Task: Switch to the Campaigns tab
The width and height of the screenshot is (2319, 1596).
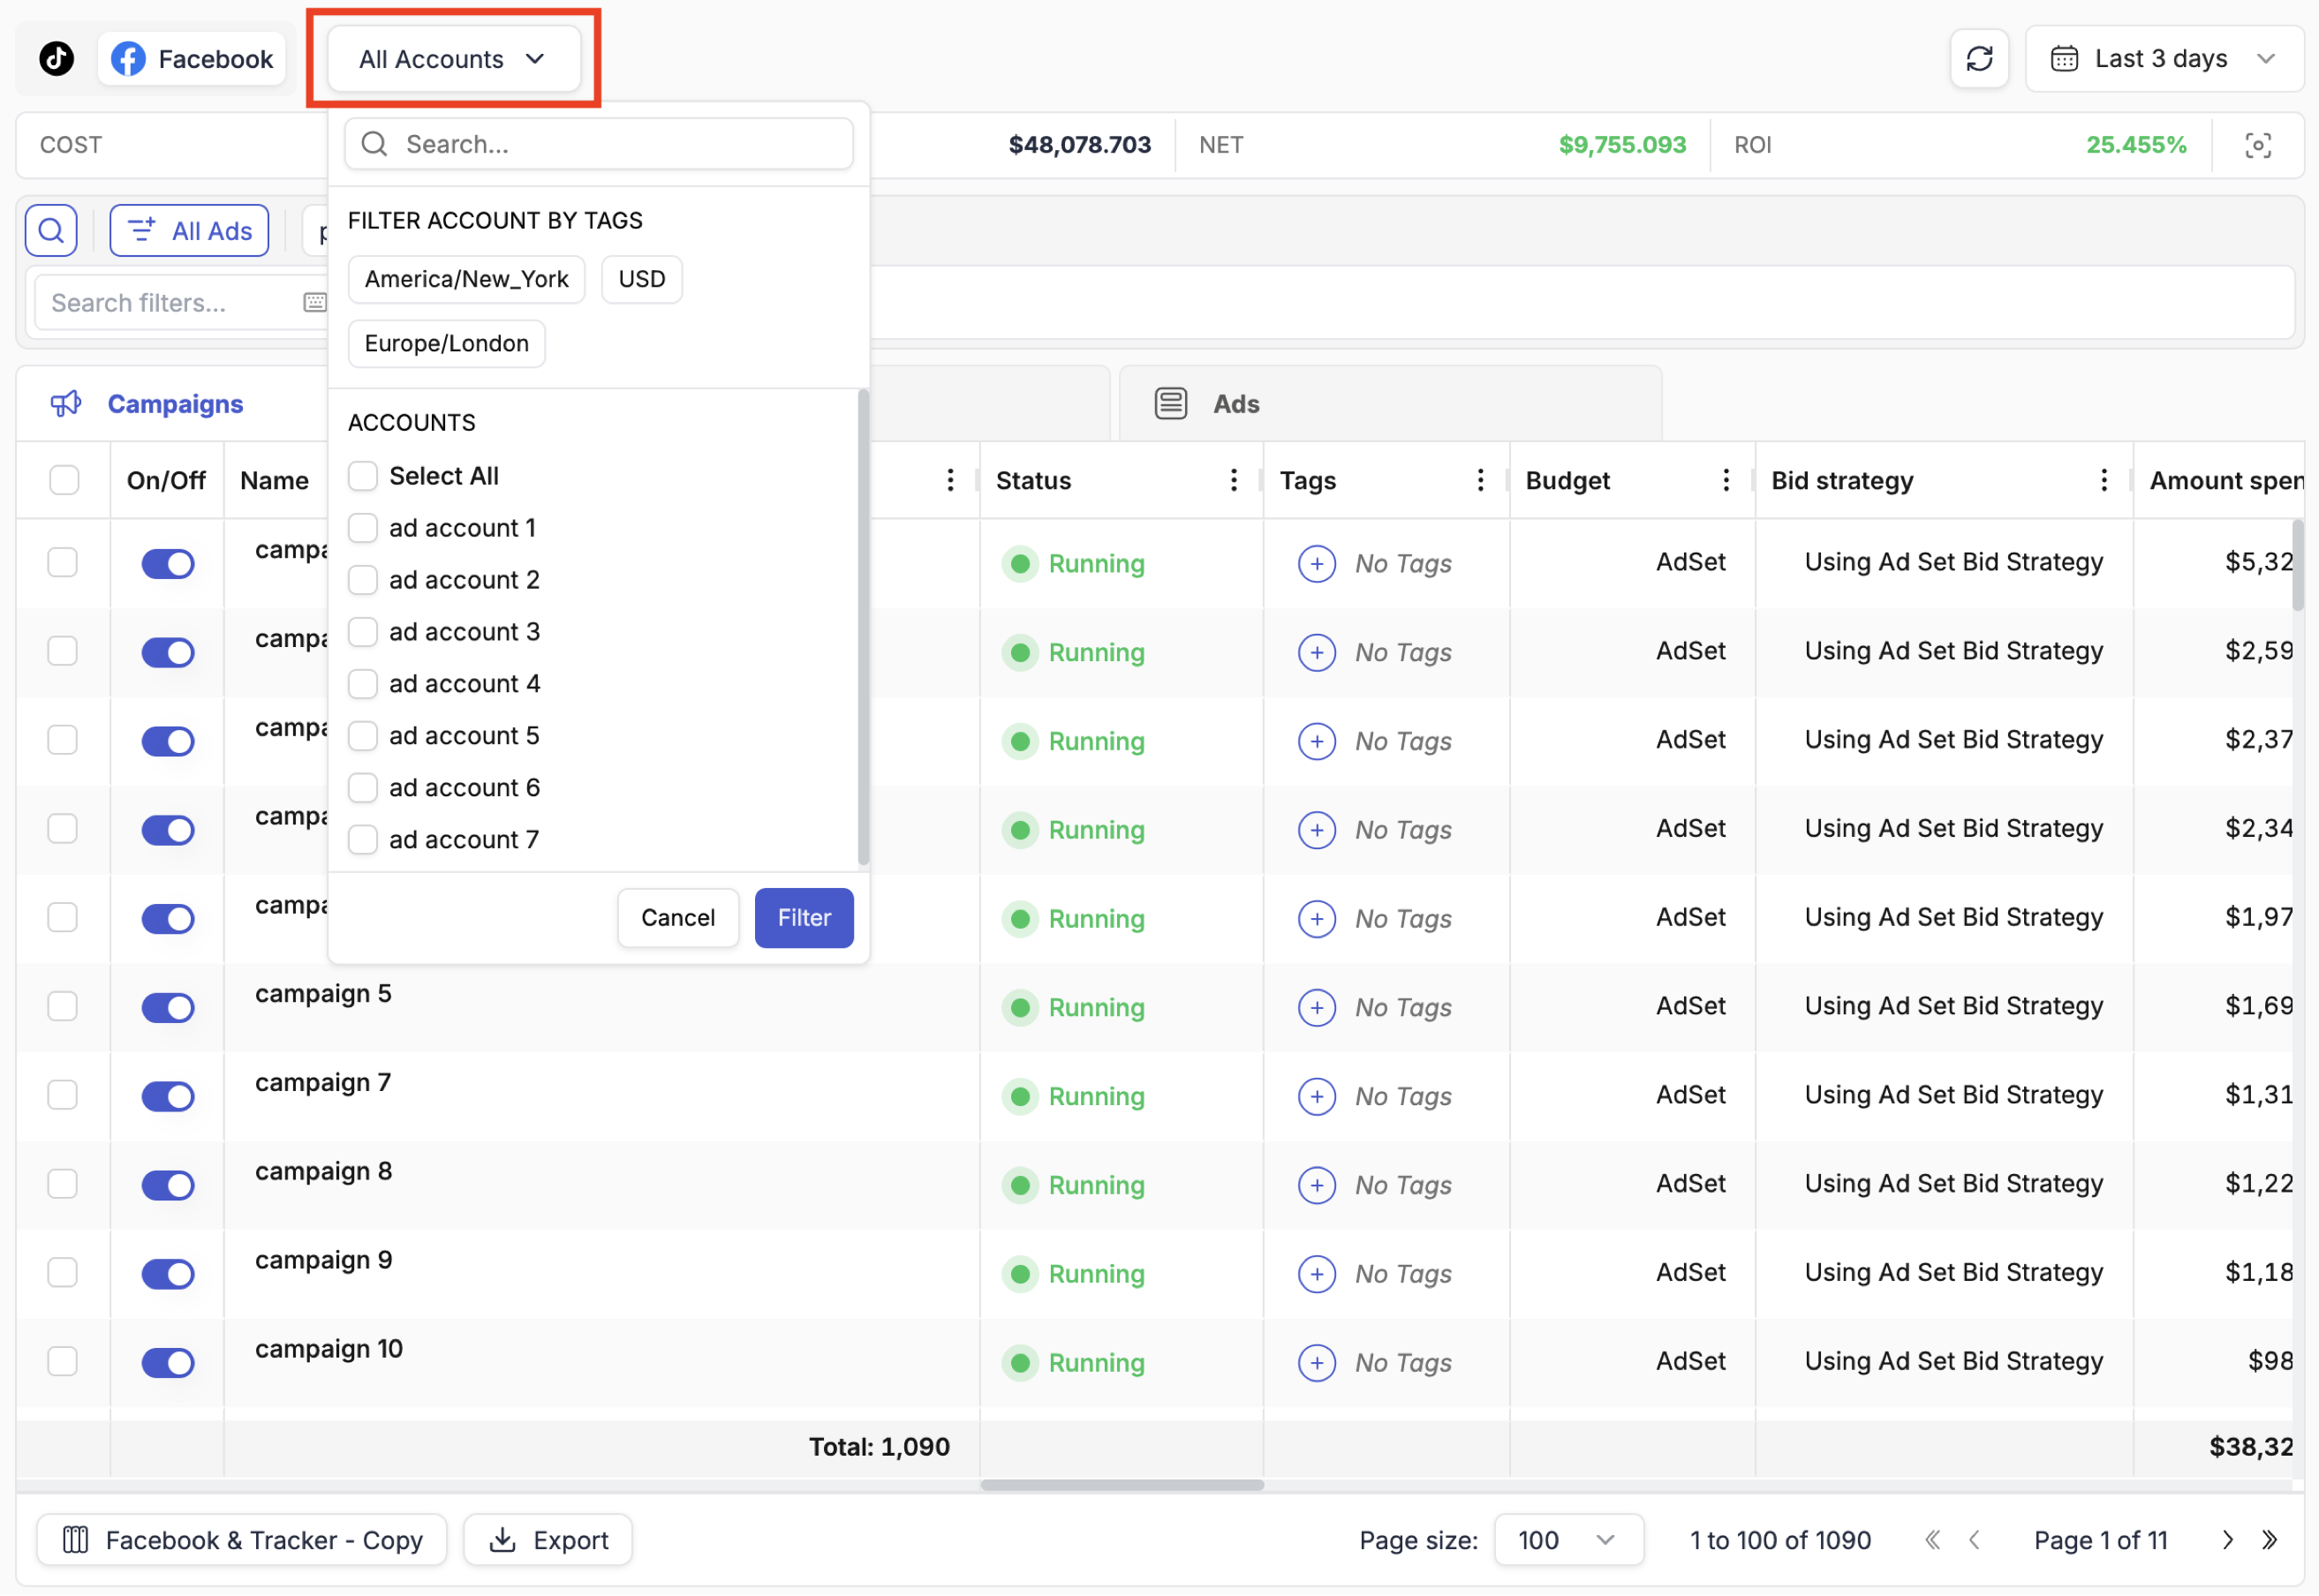Action: (175, 404)
